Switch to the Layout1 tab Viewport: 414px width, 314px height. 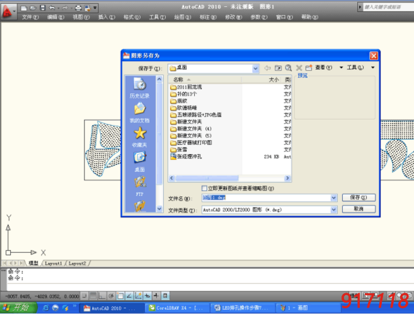(x=54, y=263)
